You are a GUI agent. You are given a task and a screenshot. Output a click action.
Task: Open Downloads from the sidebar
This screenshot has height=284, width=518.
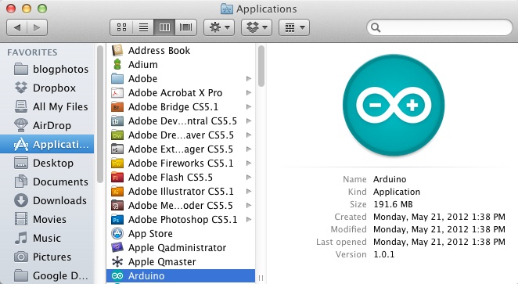[x=47, y=201]
